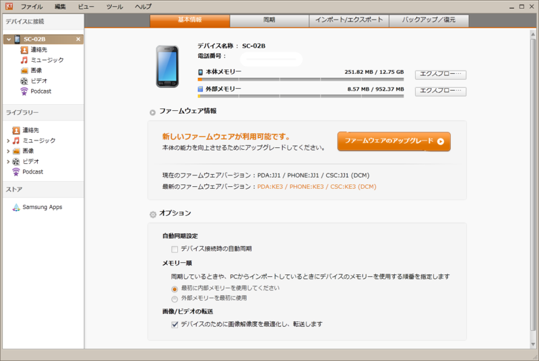
Task: Switch to the インポート/エクスポート tab
Action: [349, 20]
